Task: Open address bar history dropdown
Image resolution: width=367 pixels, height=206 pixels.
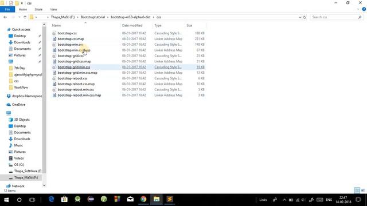Action: pyautogui.click(x=300, y=17)
